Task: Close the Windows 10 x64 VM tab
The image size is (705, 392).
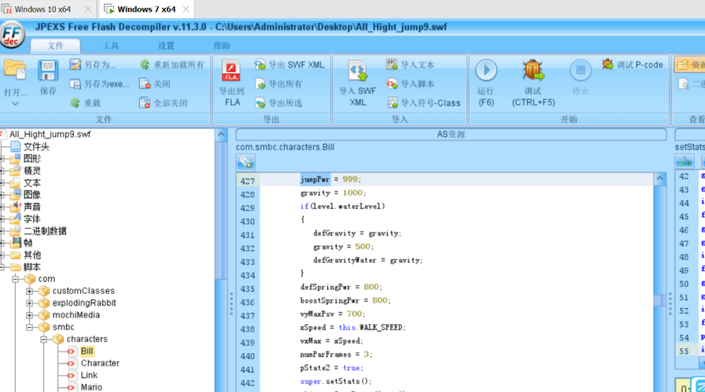Action: (88, 9)
